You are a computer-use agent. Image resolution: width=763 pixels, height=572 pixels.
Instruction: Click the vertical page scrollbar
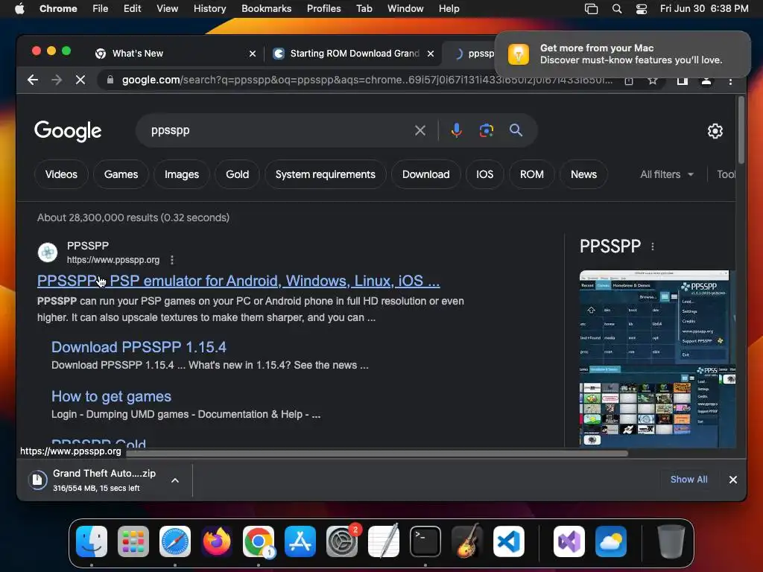coord(741,130)
